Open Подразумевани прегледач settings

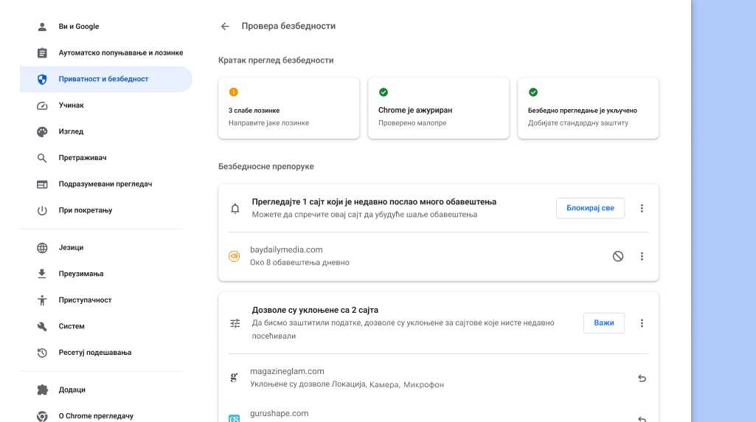coord(106,184)
